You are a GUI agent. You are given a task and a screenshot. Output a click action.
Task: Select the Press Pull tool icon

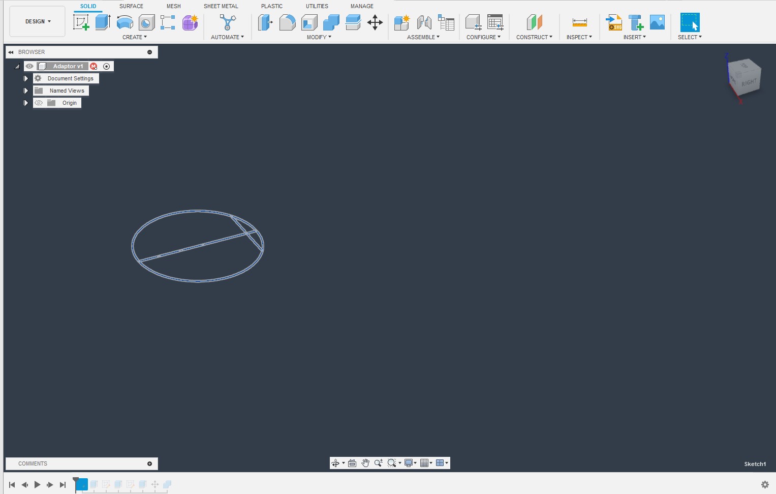tap(265, 22)
